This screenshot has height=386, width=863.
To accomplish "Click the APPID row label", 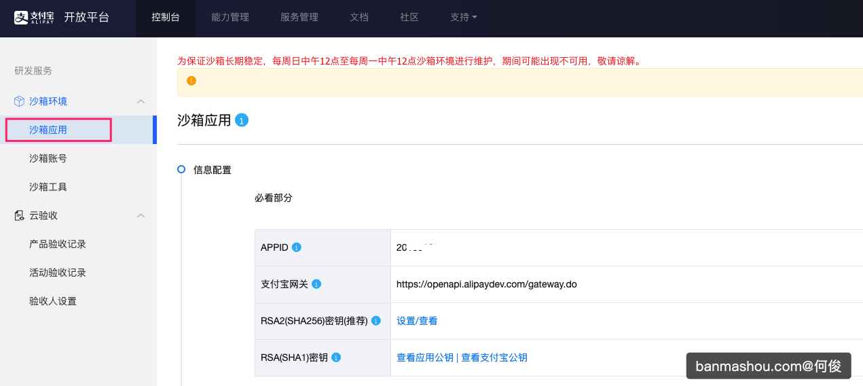I will [274, 247].
